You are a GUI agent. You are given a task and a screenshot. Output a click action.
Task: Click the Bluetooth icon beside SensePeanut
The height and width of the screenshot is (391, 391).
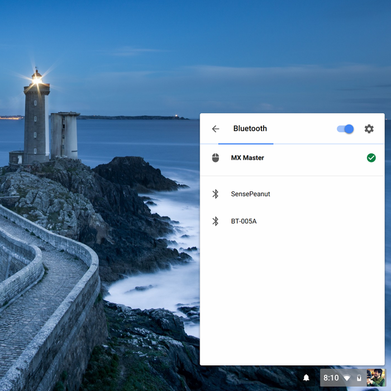(x=216, y=194)
